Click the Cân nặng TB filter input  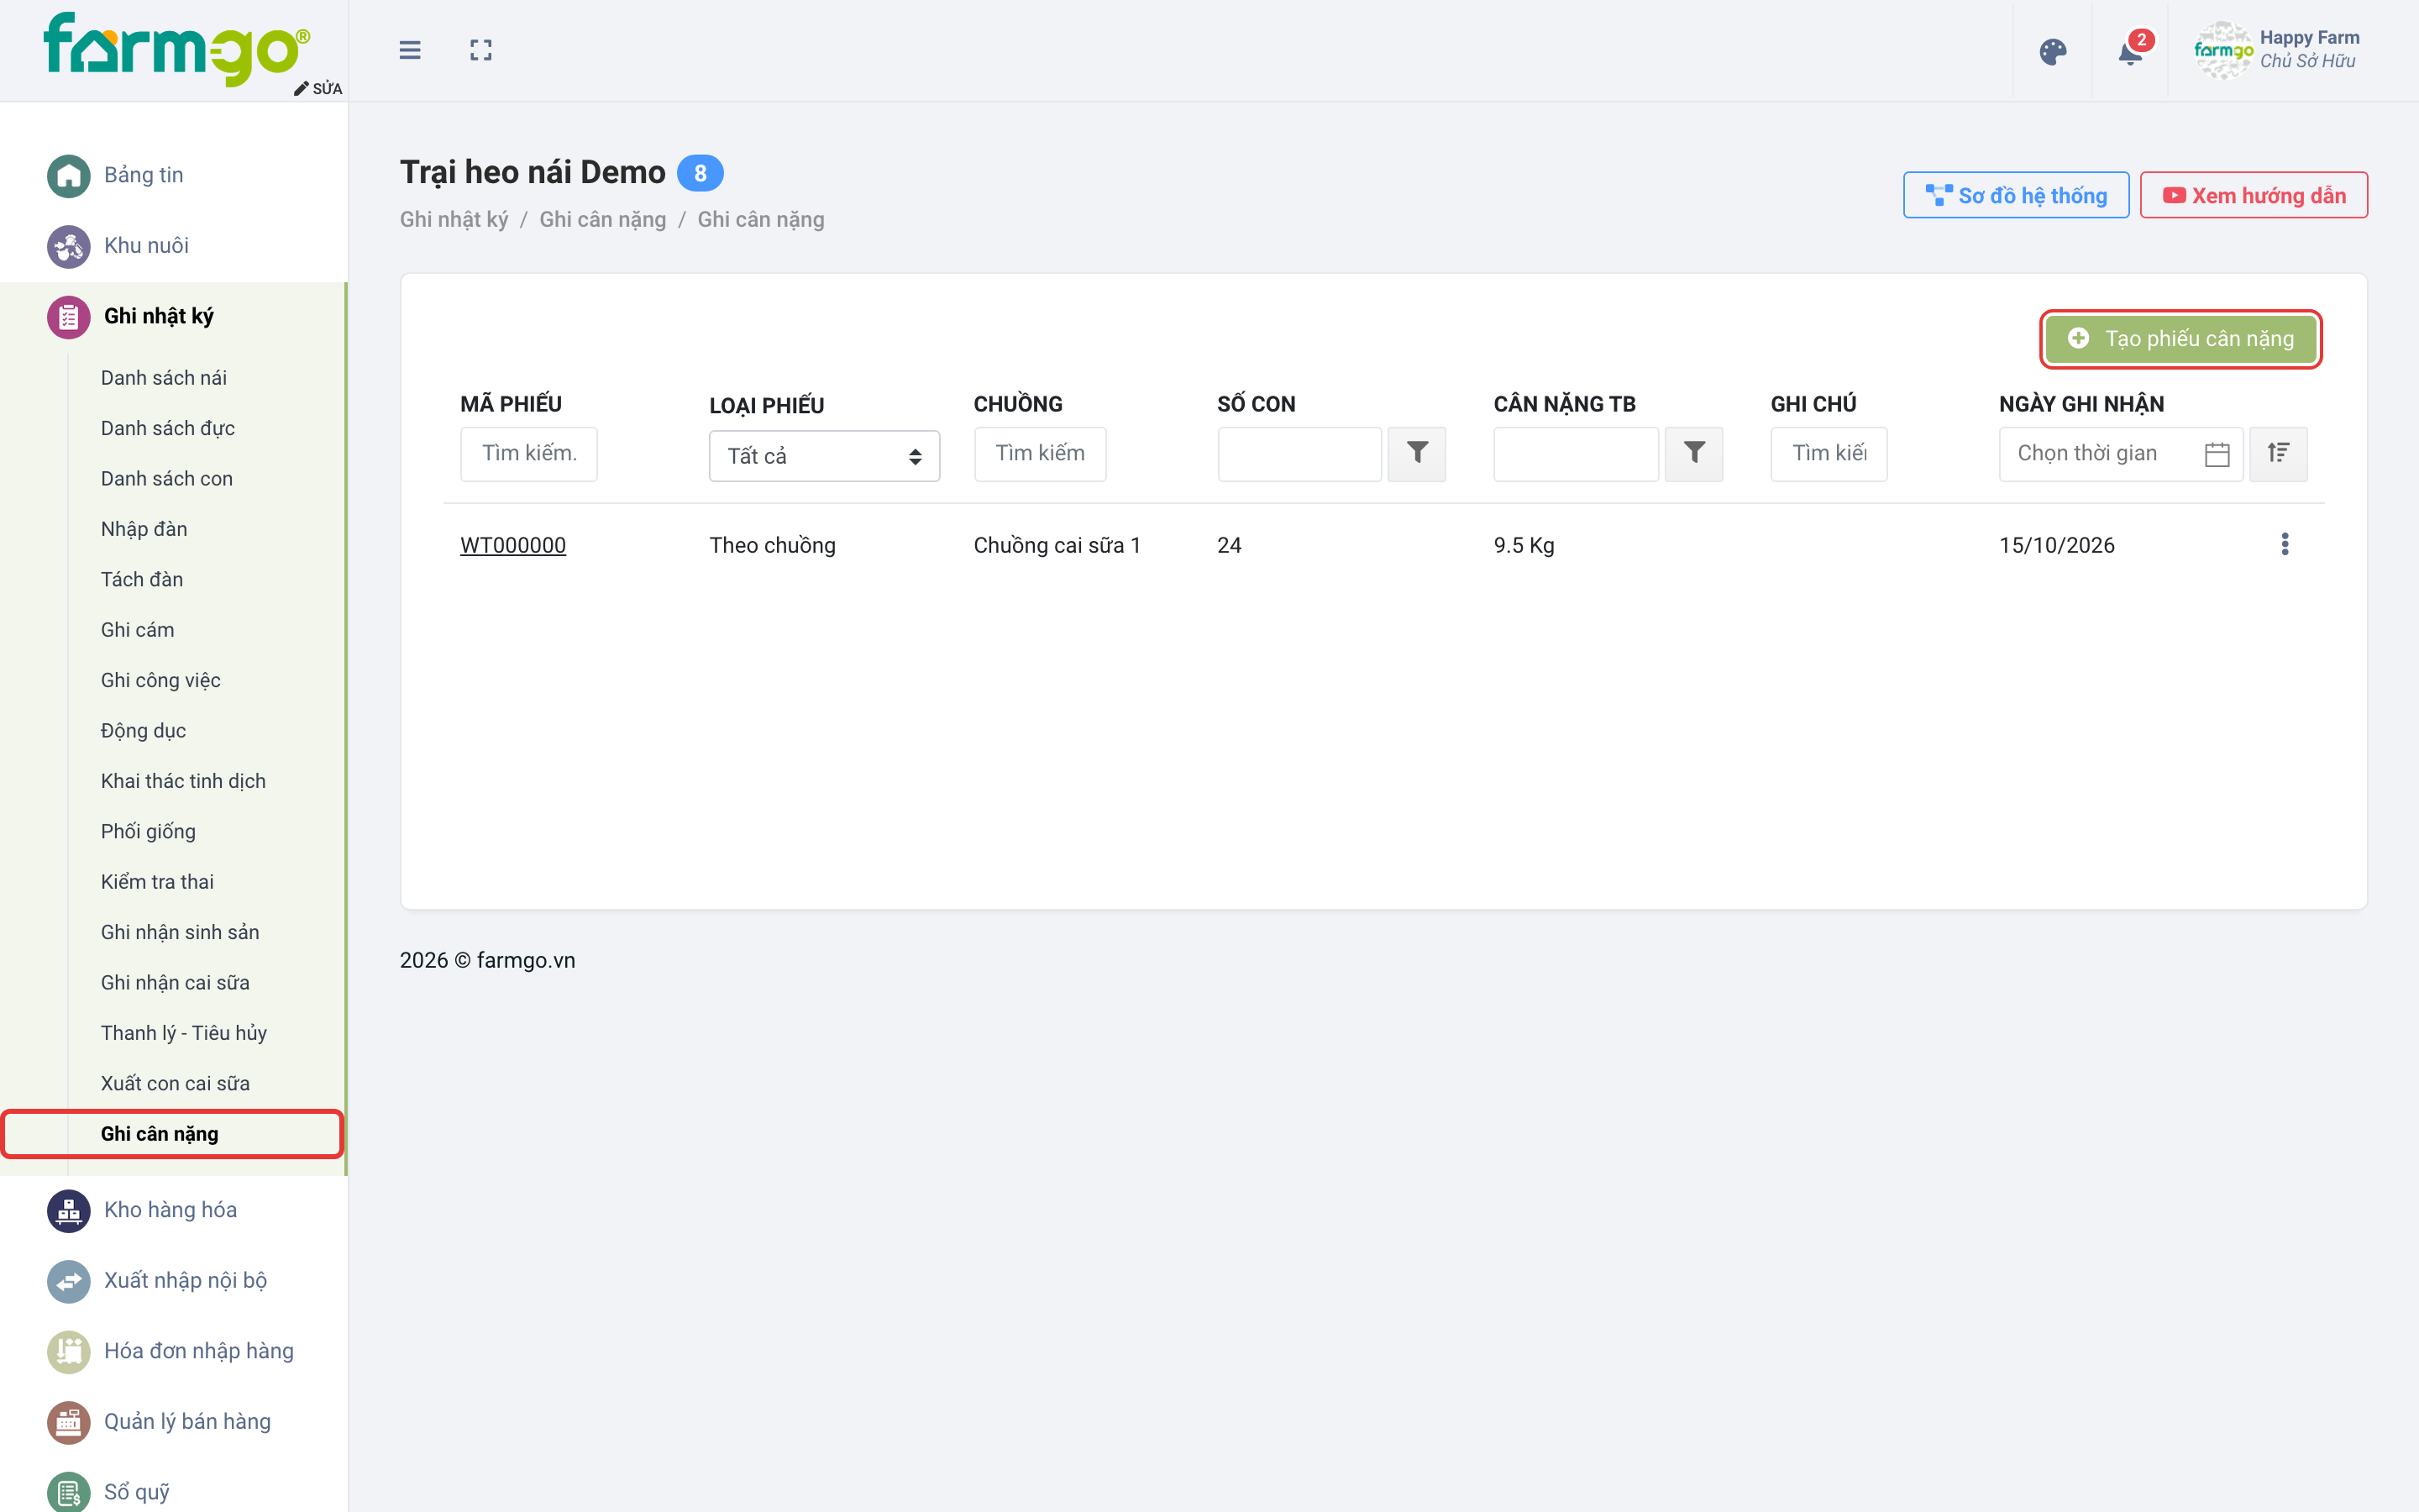pos(1577,454)
